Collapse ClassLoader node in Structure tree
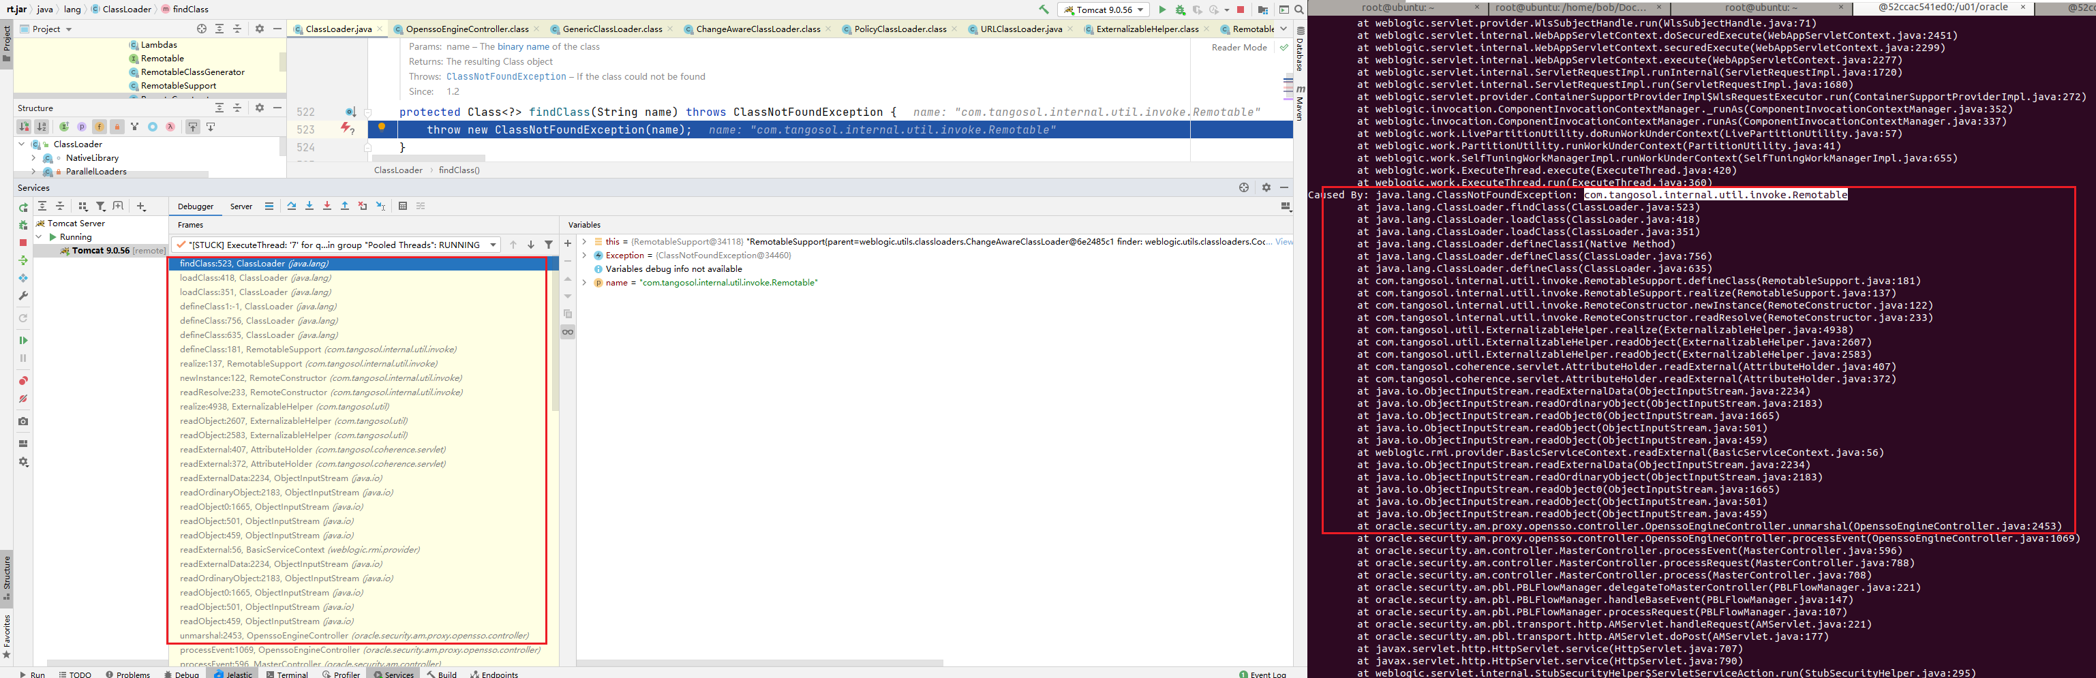The width and height of the screenshot is (2096, 678). pos(21,144)
